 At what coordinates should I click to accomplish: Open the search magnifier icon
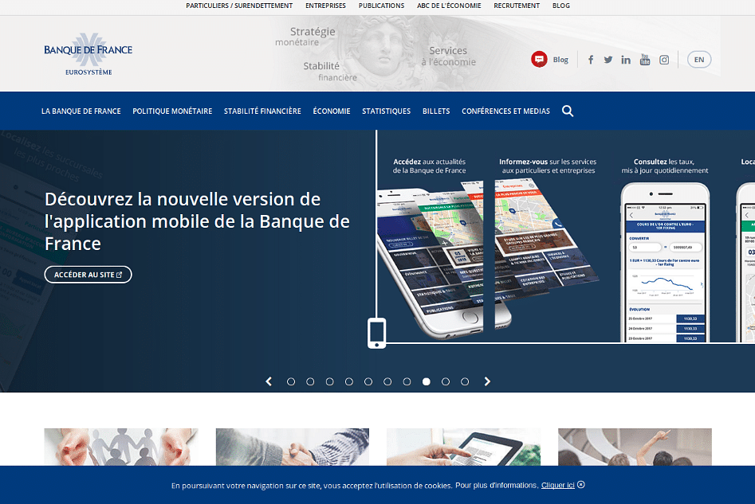click(x=568, y=111)
